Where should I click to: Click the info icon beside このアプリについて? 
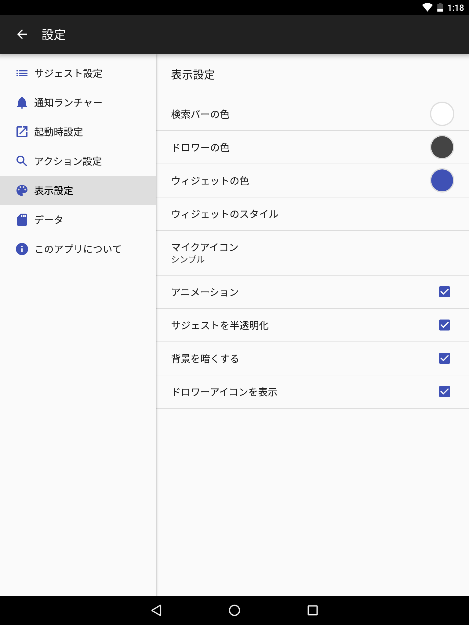pos(22,249)
